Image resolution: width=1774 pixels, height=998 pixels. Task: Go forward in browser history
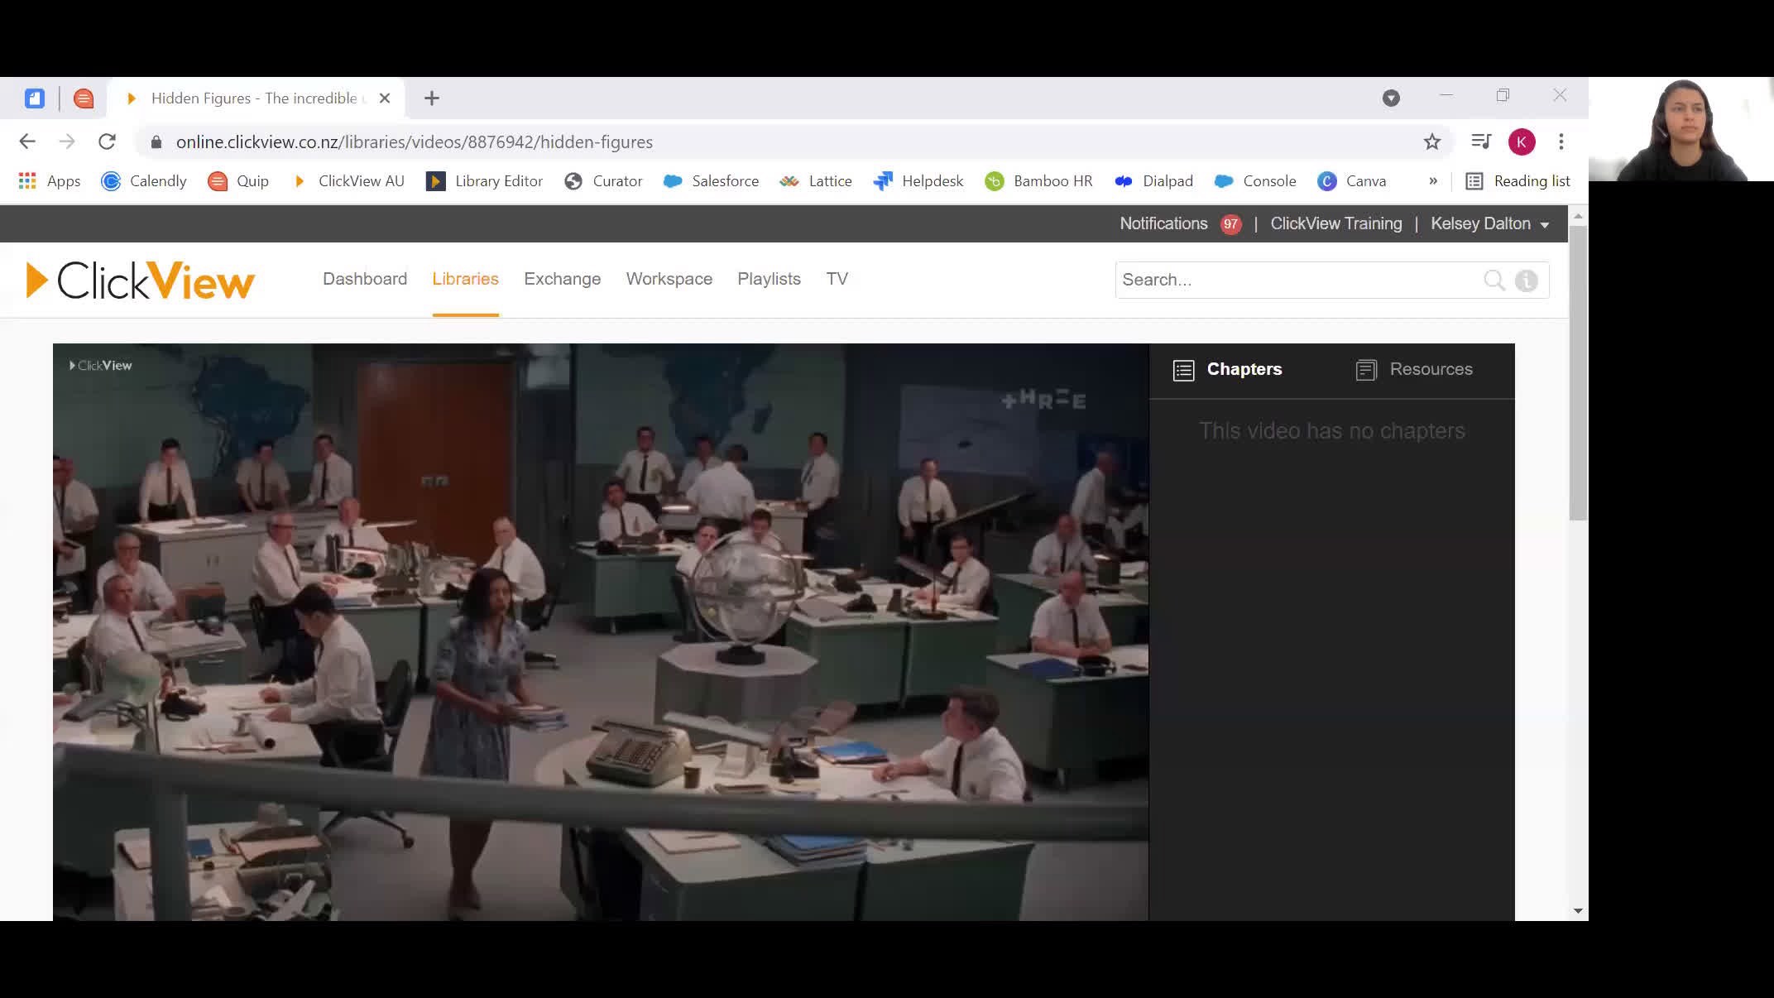pos(67,142)
